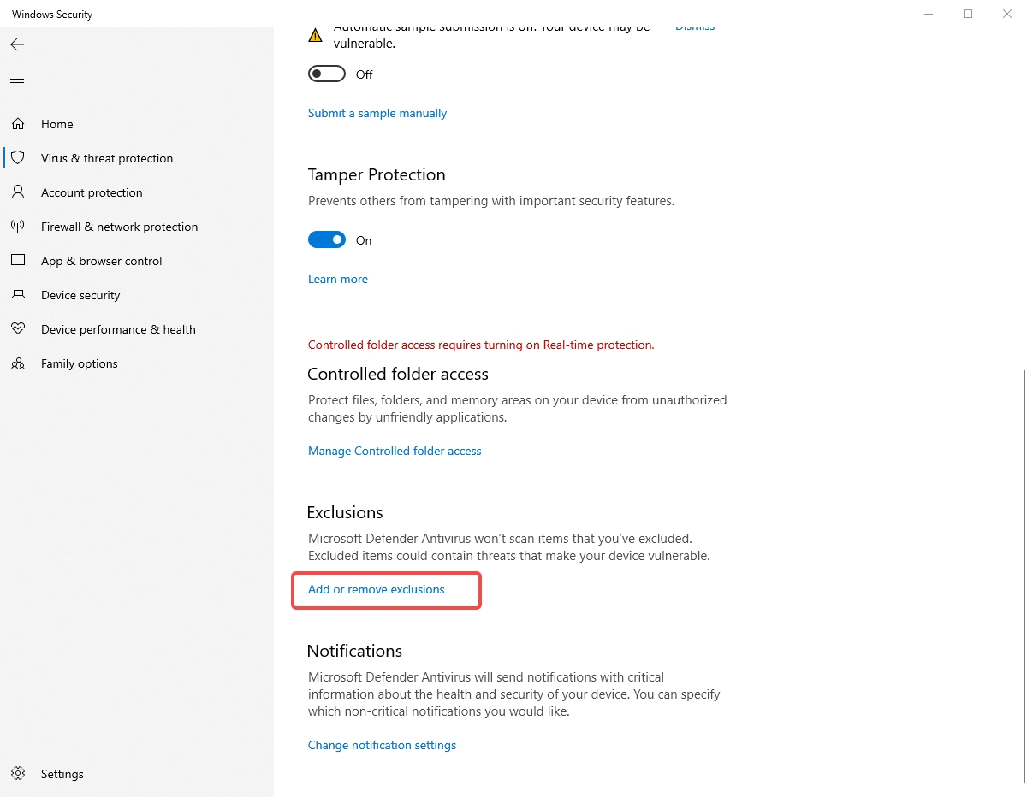
Task: Open the Family options people icon
Action: click(18, 363)
